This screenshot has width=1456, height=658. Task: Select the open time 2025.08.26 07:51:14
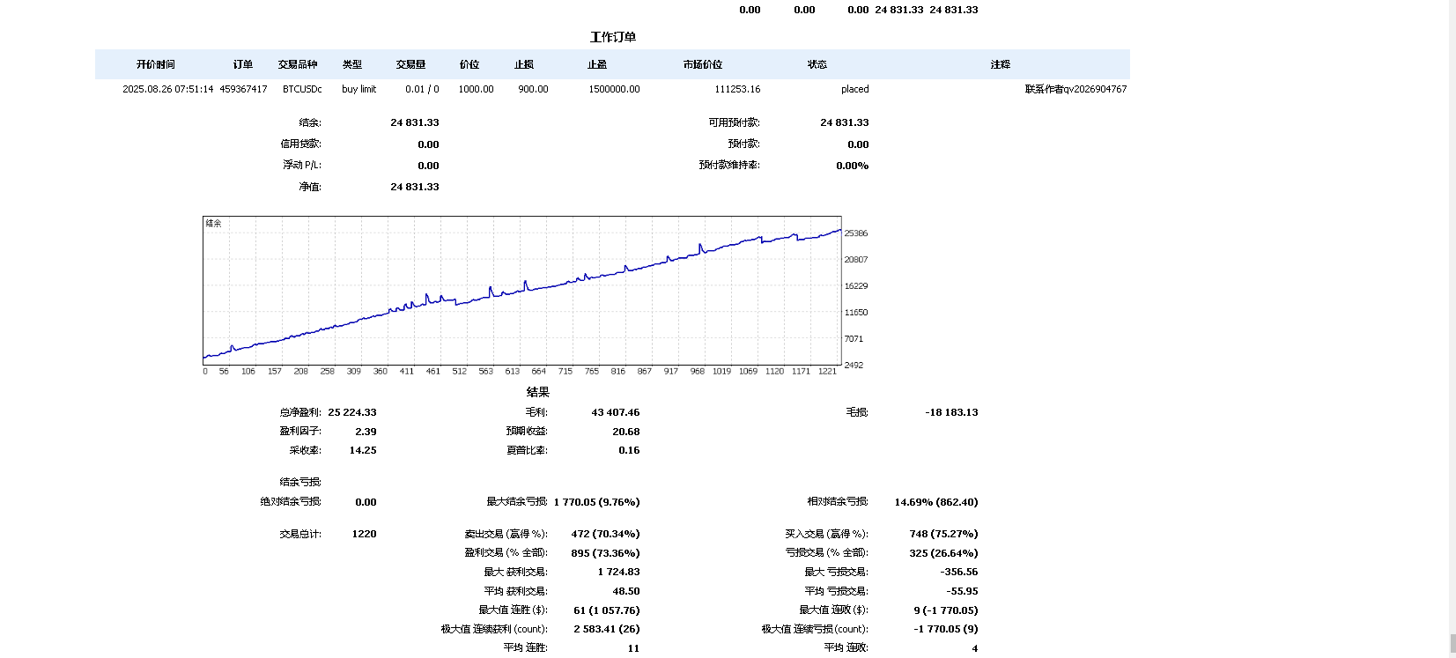[168, 89]
